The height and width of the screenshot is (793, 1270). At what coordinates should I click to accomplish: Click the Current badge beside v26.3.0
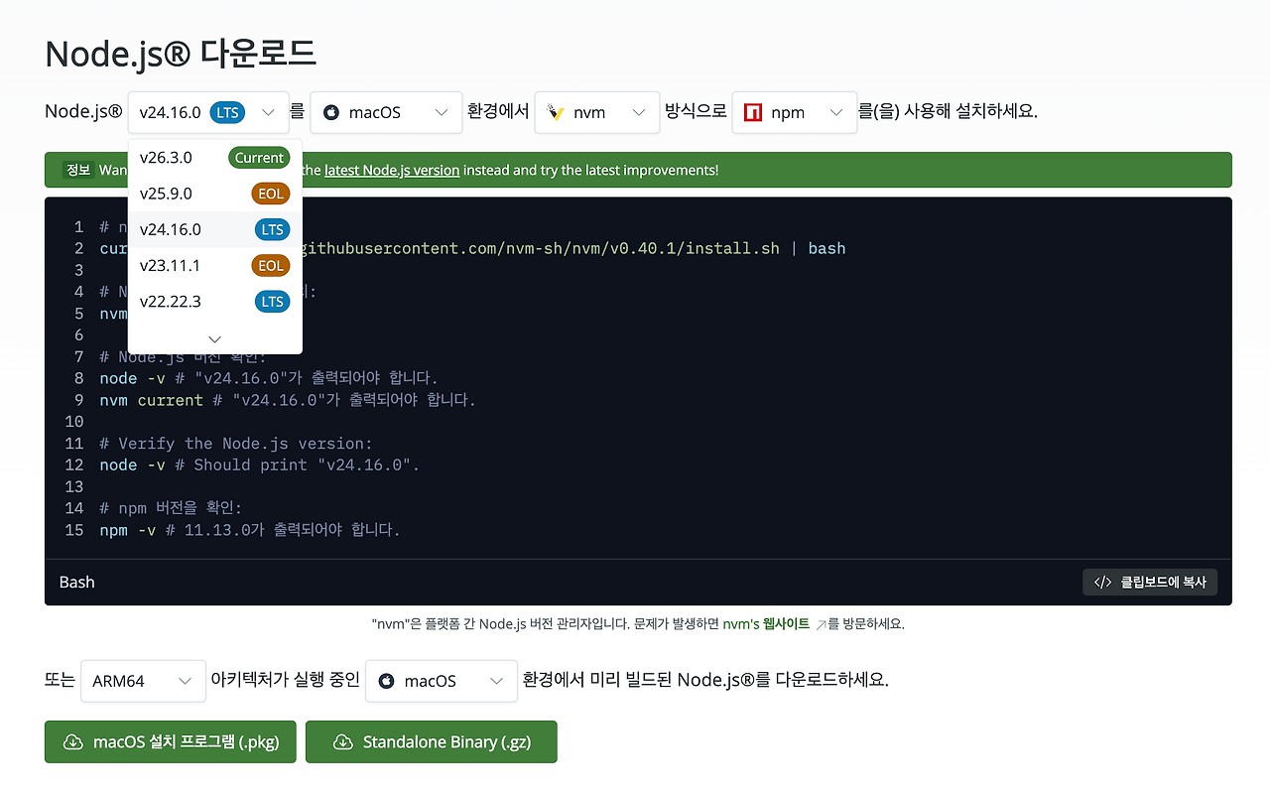point(260,158)
